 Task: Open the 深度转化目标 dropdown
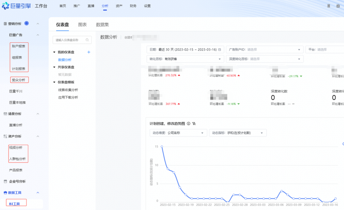click(x=265, y=59)
